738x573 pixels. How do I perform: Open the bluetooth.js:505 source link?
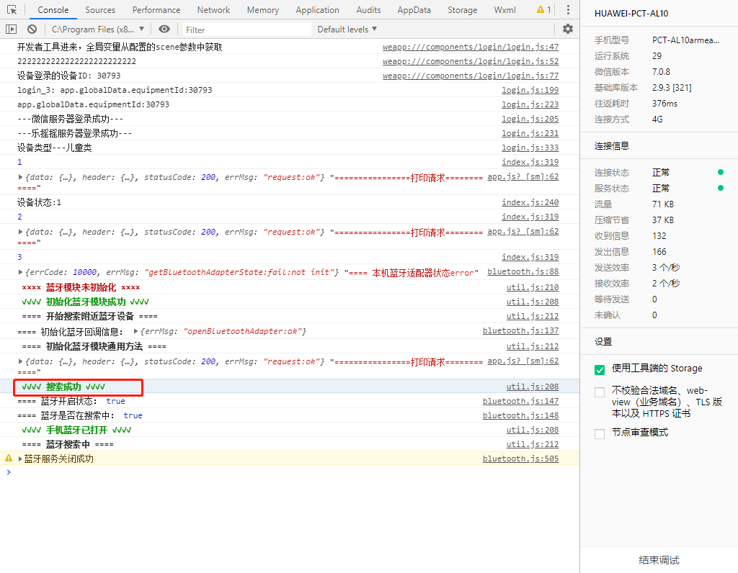(x=520, y=459)
